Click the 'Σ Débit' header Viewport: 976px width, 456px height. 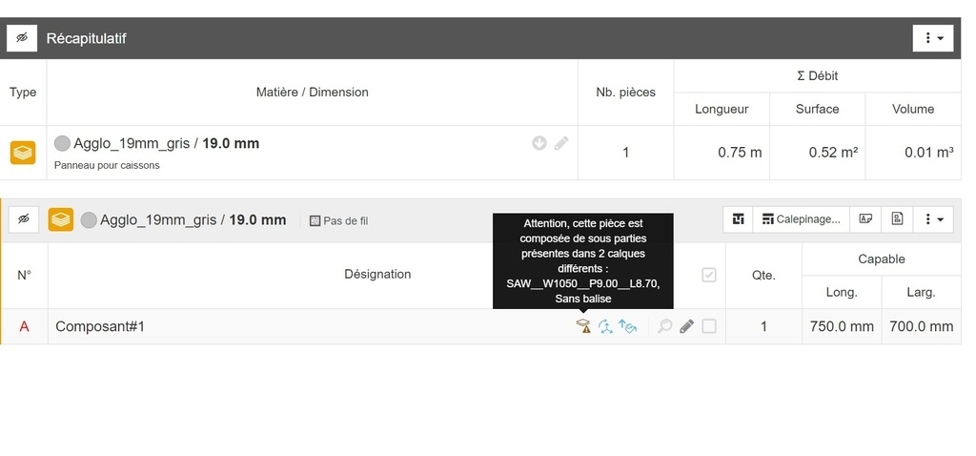tap(817, 76)
